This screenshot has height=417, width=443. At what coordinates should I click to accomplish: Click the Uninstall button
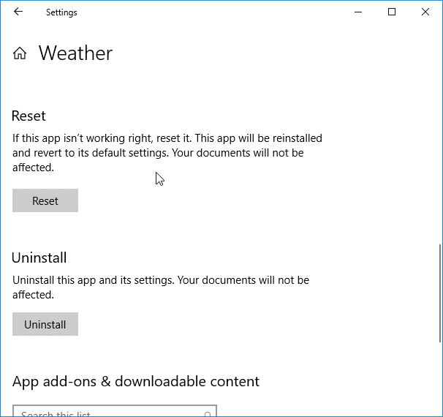click(x=45, y=324)
